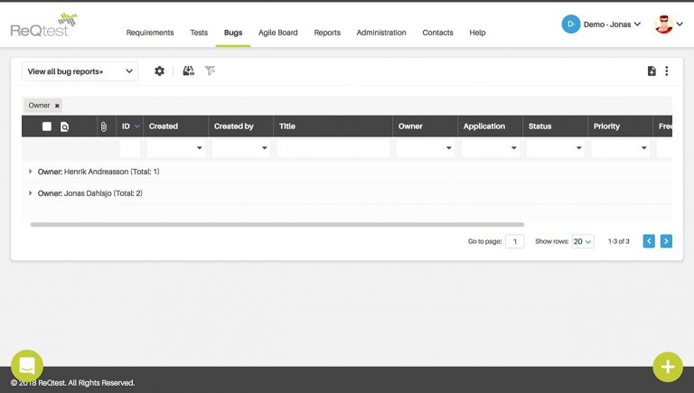Screen dimensions: 694x393
Task: Open the Agile Board tab
Action: pos(278,33)
